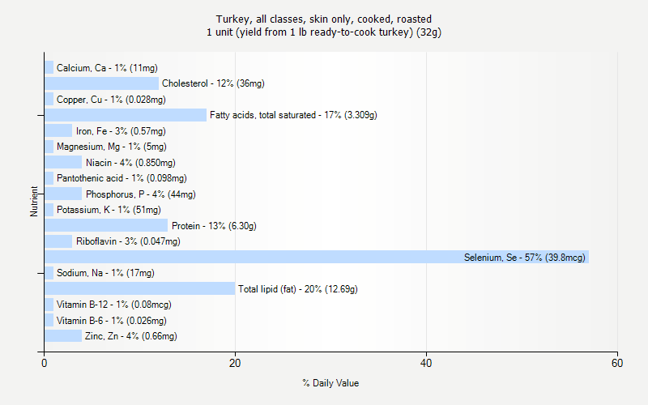
Task: Select the Cholesterol bar
Action: (x=101, y=83)
